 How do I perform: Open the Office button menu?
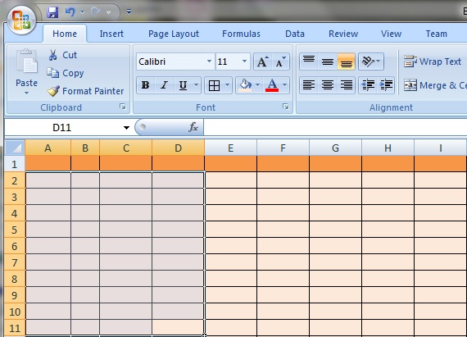[x=21, y=20]
